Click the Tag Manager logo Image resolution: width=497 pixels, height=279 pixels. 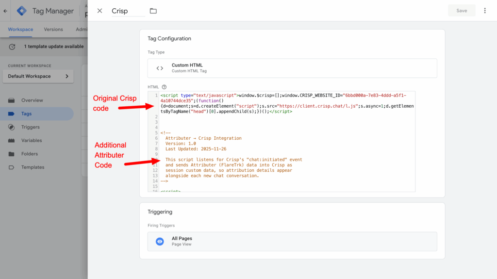click(x=22, y=11)
